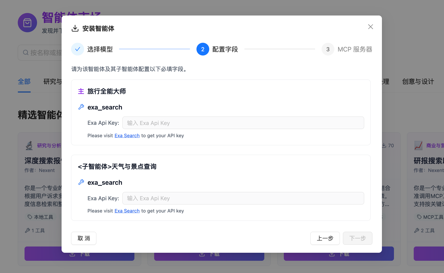
Task: Open Exa Search link in sub-agent section
Action: click(127, 211)
